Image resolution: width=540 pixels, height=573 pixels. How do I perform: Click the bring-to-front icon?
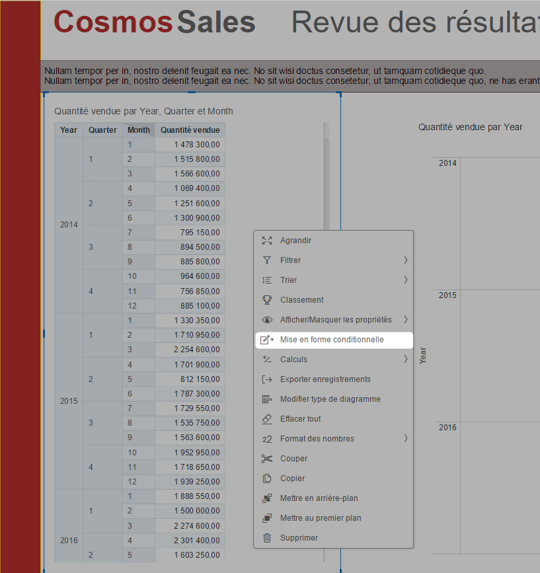[267, 518]
